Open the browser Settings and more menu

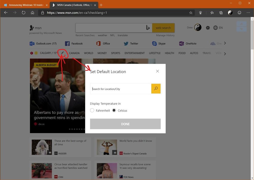[248, 13]
